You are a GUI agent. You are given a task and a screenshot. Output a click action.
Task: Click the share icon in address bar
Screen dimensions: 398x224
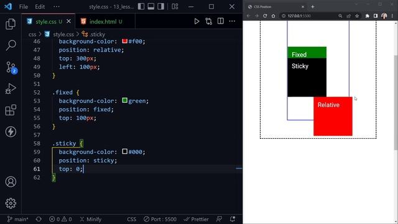pyautogui.click(x=348, y=16)
